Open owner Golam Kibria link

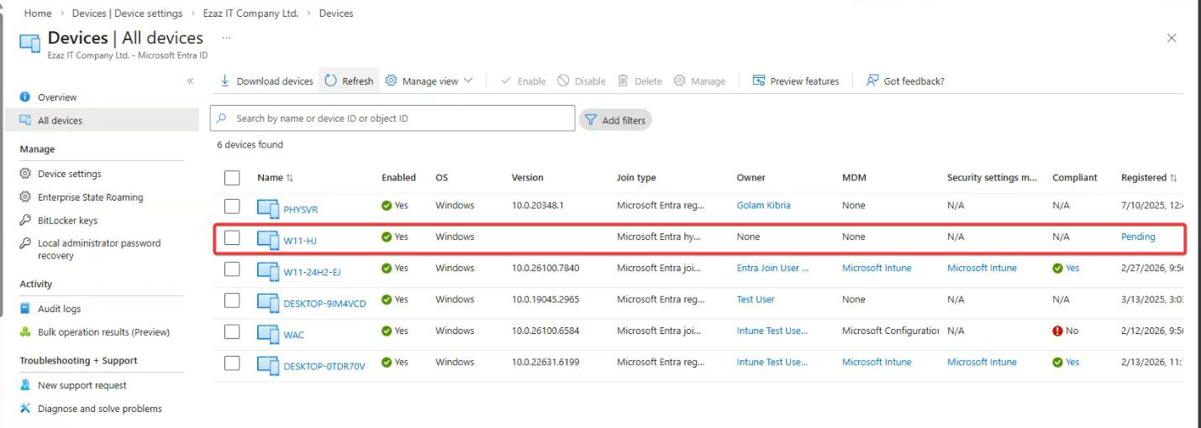[x=763, y=206]
